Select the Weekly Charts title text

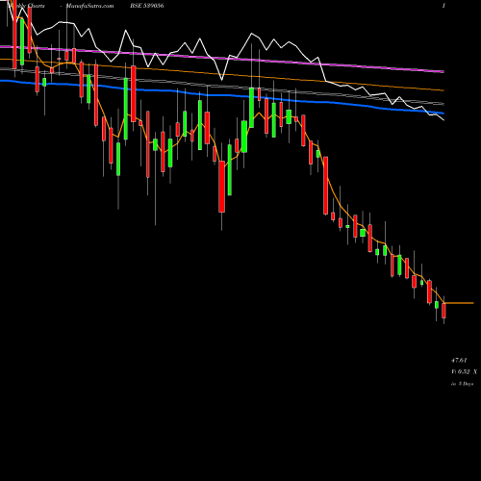[x=26, y=6]
